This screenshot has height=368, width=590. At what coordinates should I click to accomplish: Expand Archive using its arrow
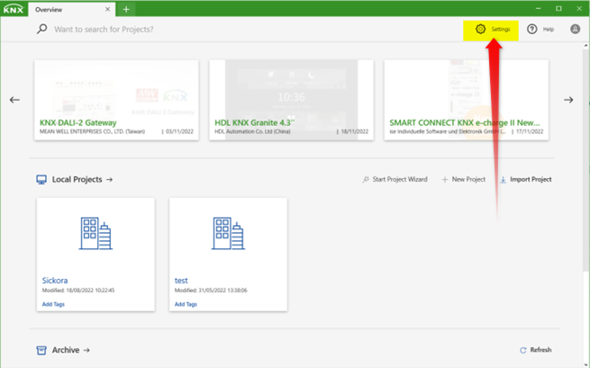86,350
